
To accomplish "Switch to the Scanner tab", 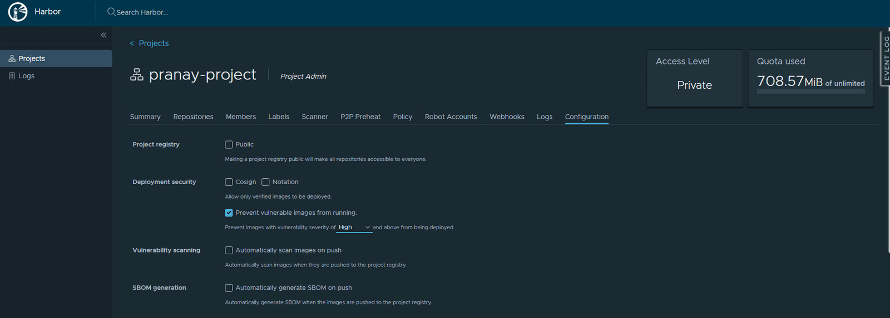I will [x=315, y=117].
